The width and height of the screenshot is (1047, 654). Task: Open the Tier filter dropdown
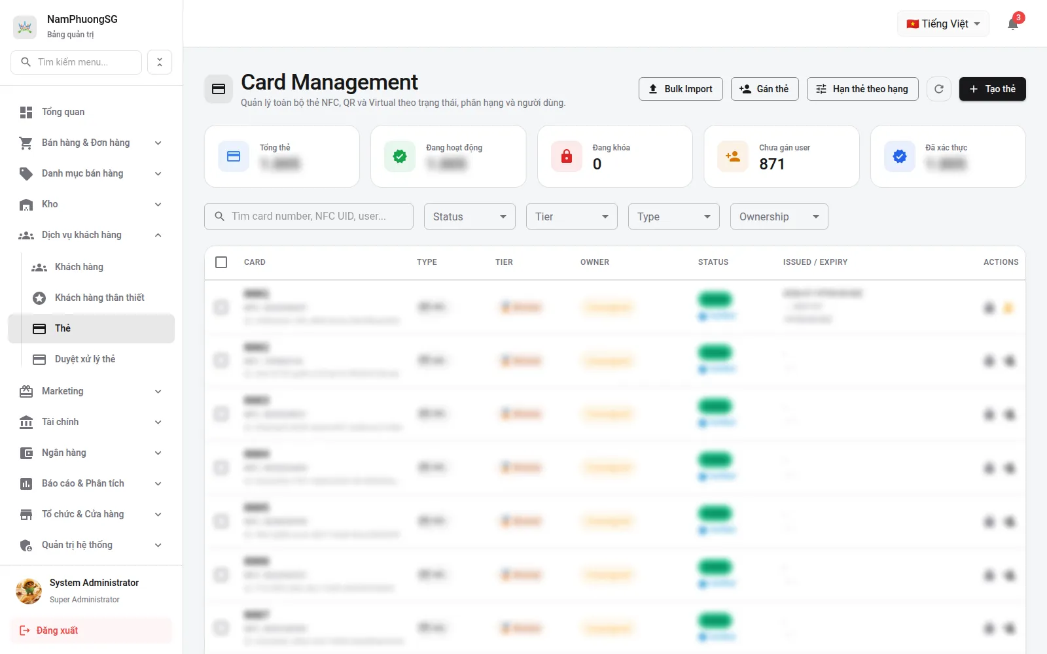tap(572, 216)
